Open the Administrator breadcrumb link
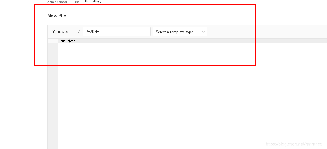 point(57,2)
